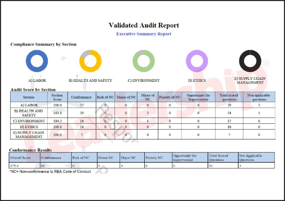Select the Environment score 184.2 cell

pyautogui.click(x=57, y=121)
